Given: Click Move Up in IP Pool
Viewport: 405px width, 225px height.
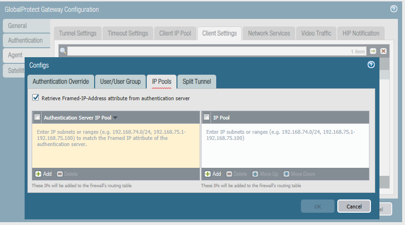Looking at the screenshot, I should (265, 174).
